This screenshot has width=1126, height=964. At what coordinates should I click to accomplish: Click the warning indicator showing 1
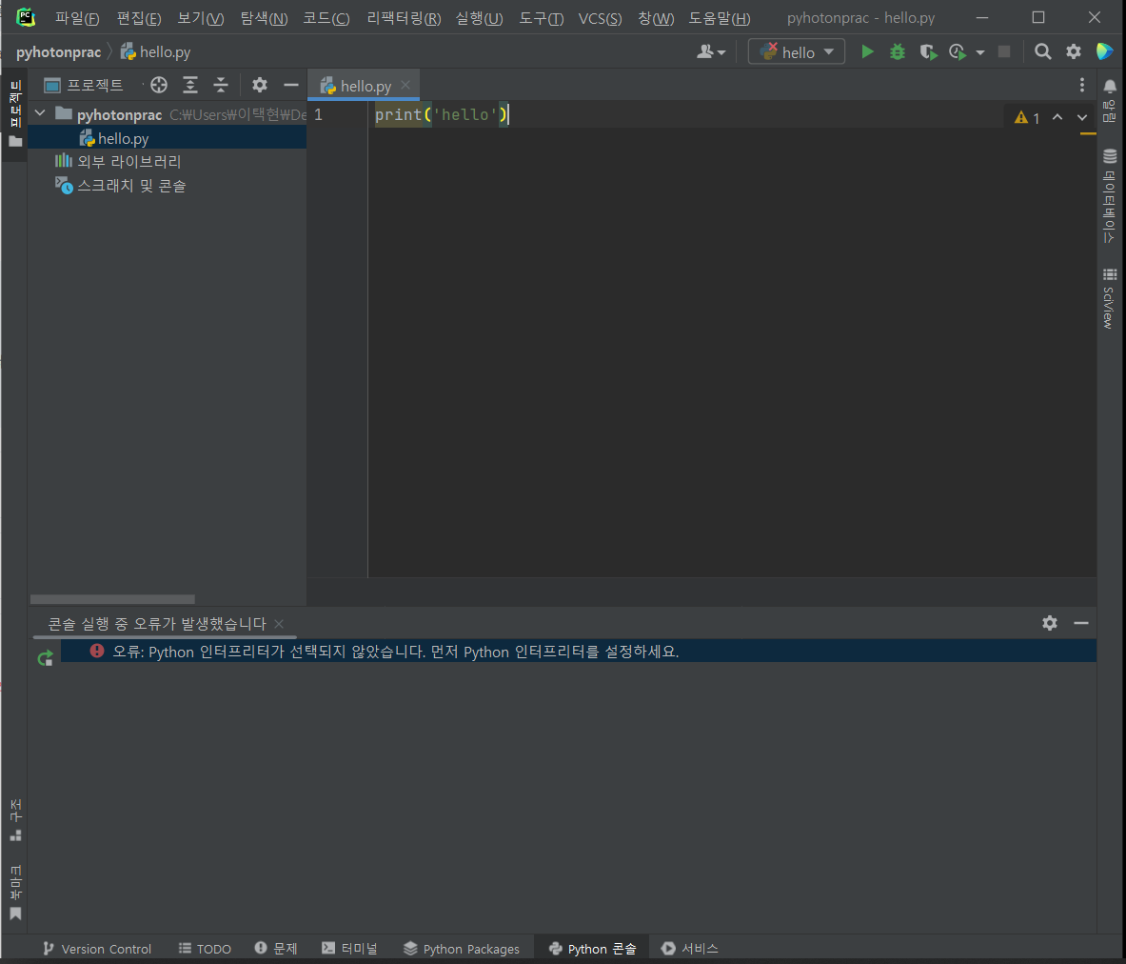[1027, 117]
